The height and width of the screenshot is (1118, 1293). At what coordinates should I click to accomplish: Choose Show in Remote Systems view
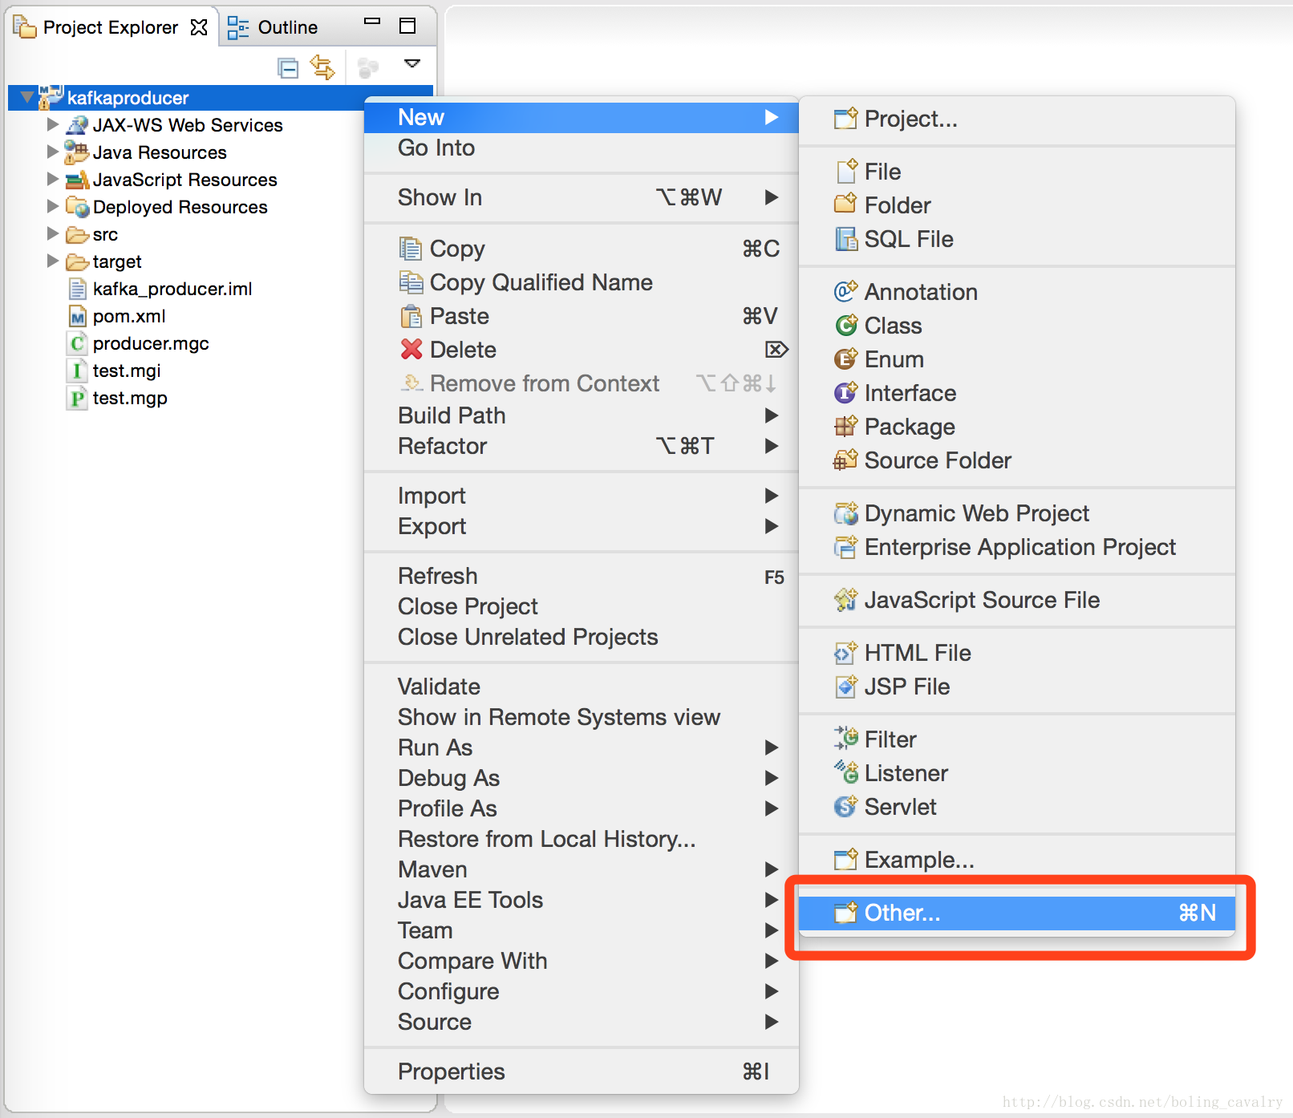(x=582, y=717)
